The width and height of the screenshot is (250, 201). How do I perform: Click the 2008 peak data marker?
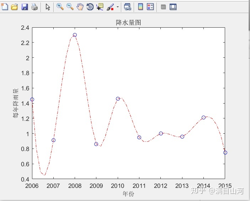75,35
